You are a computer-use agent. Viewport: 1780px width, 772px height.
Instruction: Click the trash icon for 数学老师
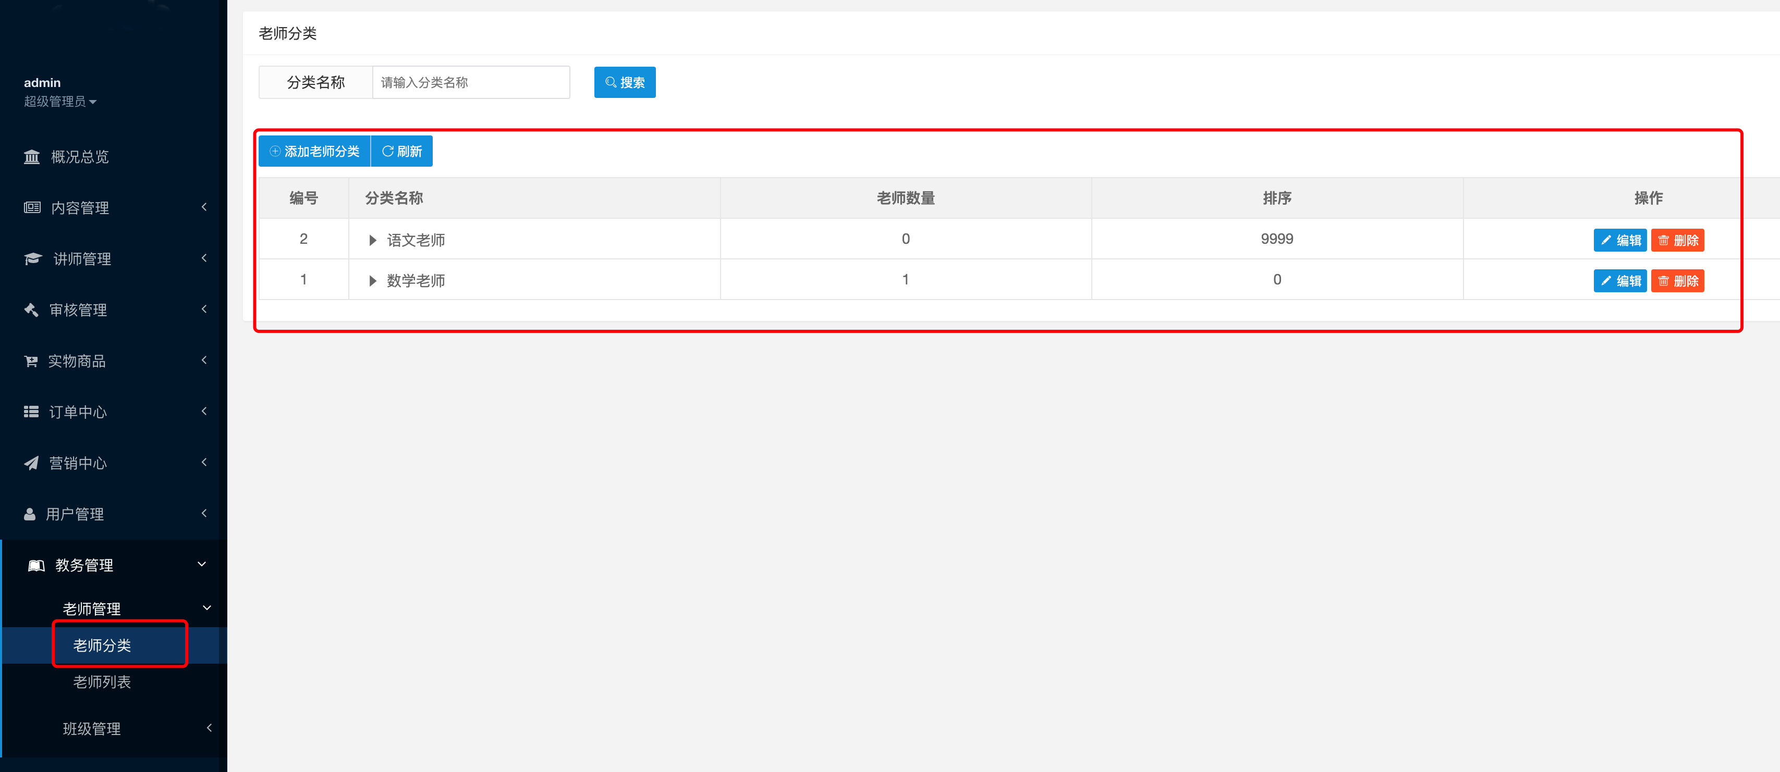point(1663,281)
